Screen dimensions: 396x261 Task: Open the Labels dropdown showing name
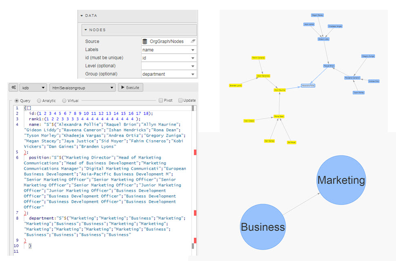coord(169,50)
